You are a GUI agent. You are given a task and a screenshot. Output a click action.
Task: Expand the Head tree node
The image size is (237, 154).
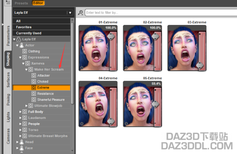pos(17,142)
